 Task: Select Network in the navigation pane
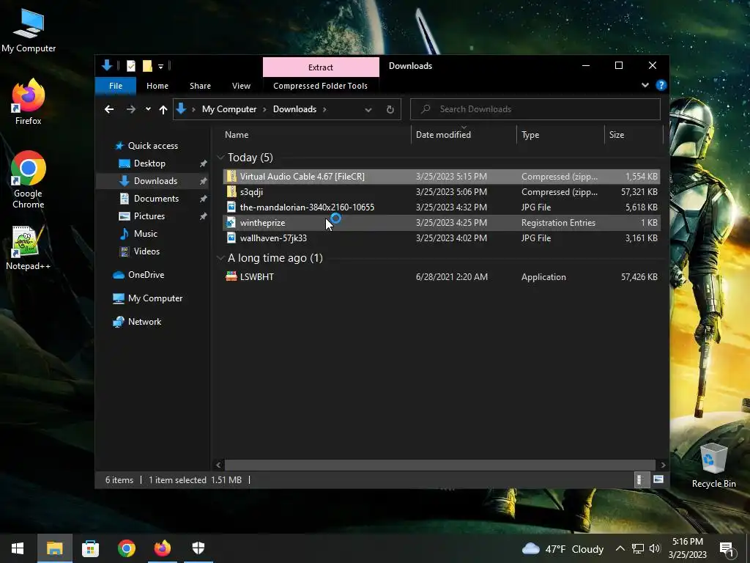coord(144,322)
